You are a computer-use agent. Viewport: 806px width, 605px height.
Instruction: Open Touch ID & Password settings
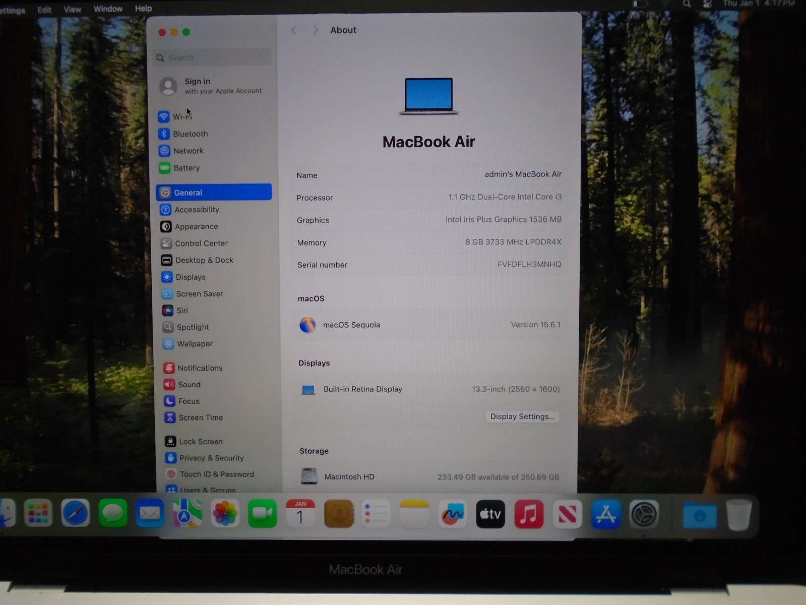[x=210, y=474]
